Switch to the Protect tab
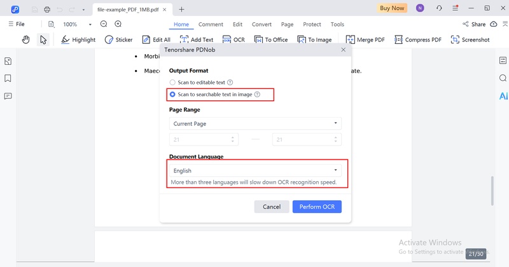The width and height of the screenshot is (509, 267). (x=312, y=24)
